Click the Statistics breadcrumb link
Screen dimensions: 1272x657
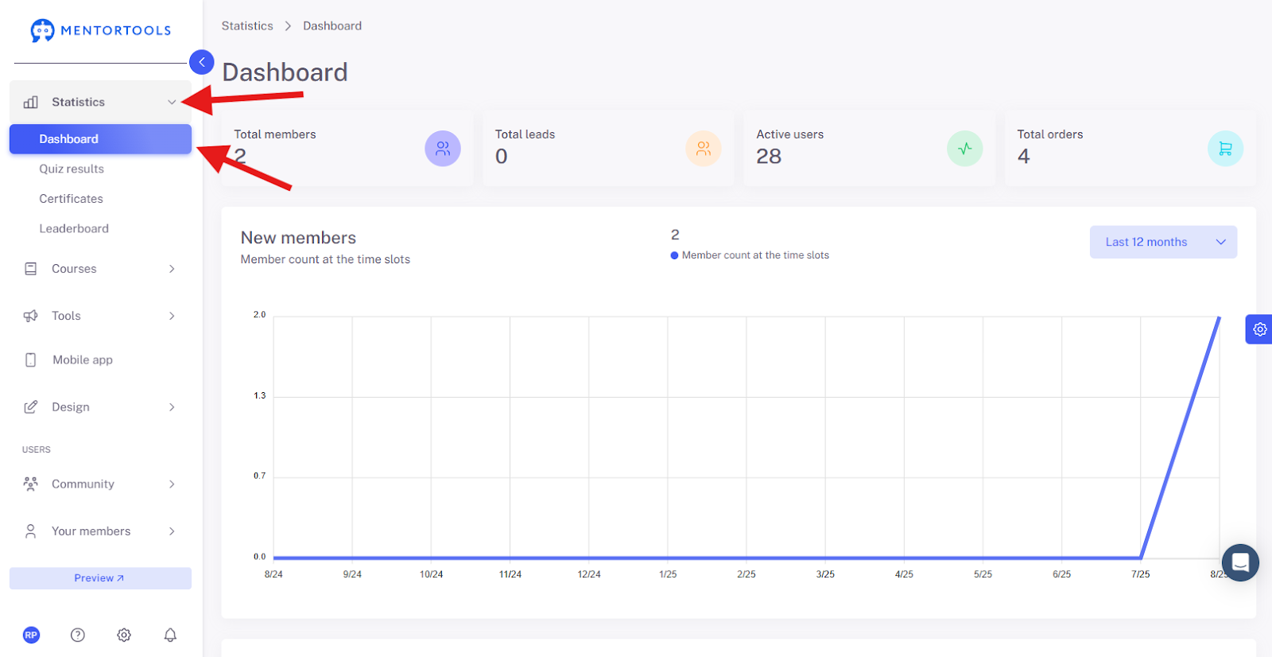coord(247,25)
